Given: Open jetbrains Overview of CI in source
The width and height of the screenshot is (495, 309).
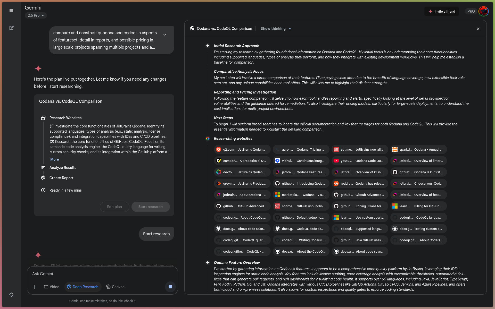Looking at the screenshot, I should [360, 172].
